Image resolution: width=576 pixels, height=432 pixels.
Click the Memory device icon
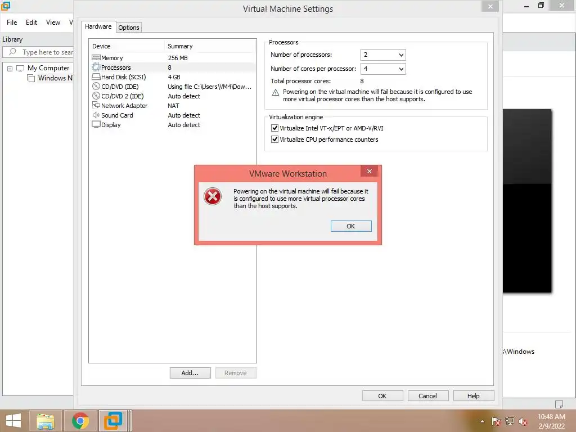click(x=96, y=58)
